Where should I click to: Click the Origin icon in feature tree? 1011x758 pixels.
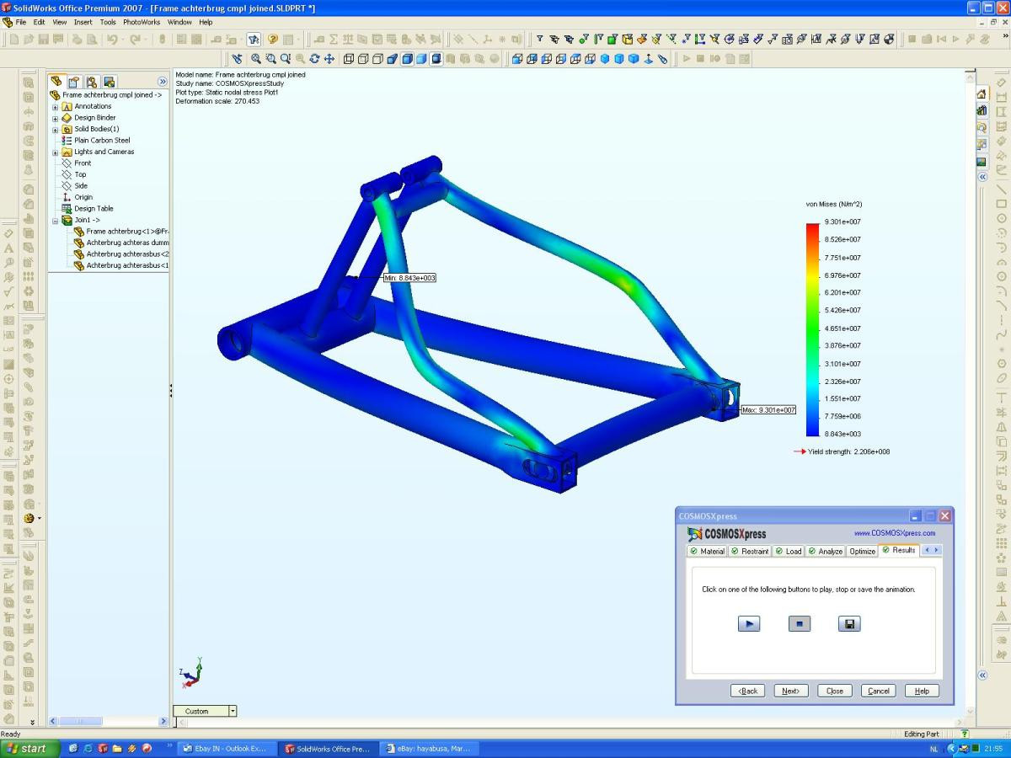pyautogui.click(x=67, y=197)
